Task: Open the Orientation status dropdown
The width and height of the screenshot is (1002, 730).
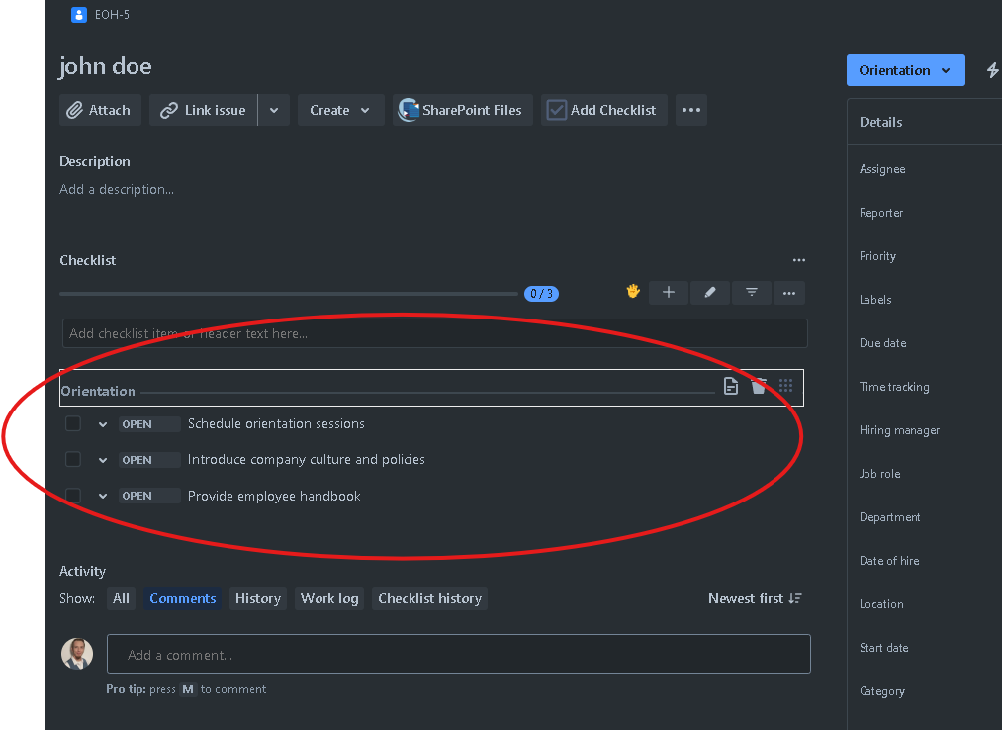Action: pos(905,70)
